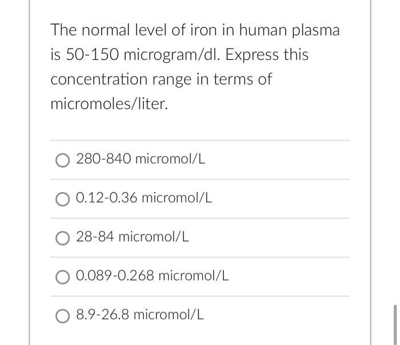Click "micromoles/liter." in the question

(109, 105)
